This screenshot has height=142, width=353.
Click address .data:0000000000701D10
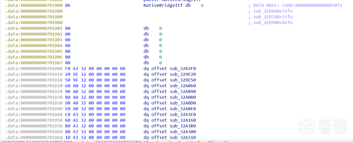pos(34,74)
